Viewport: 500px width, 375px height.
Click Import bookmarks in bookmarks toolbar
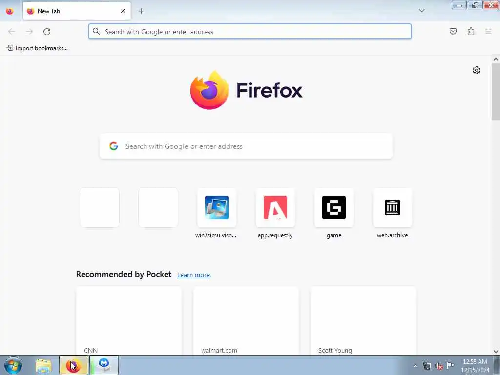point(37,48)
